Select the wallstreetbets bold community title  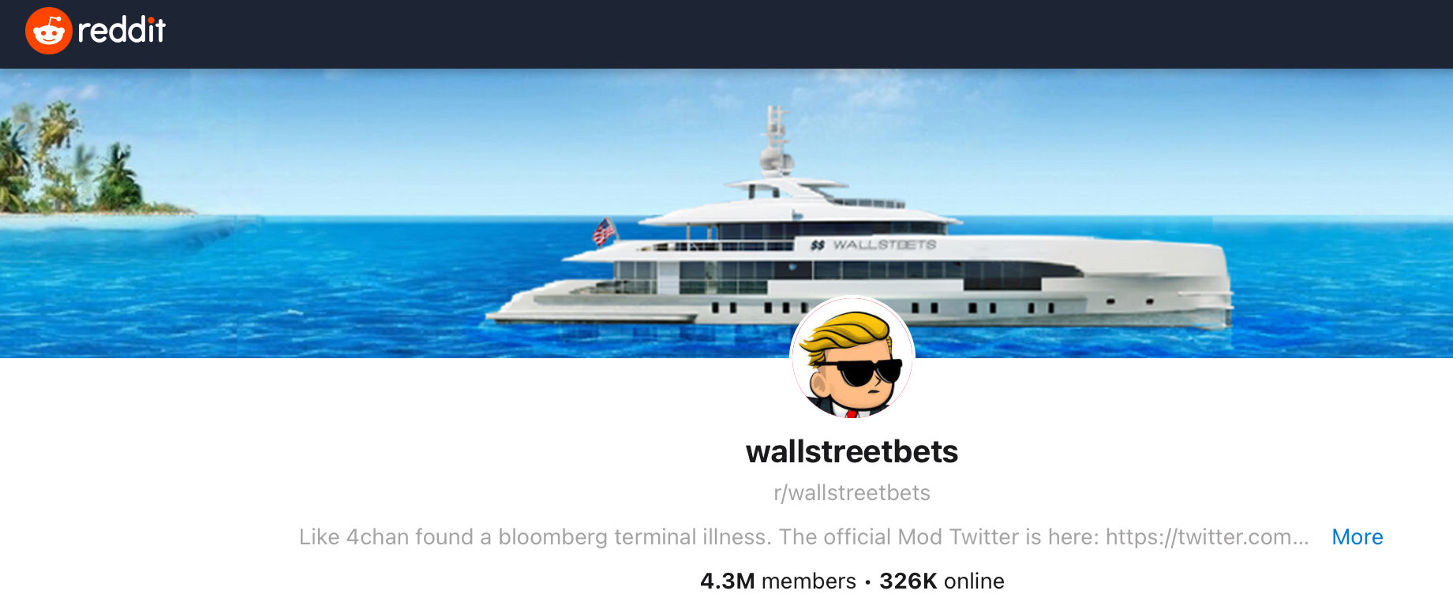click(x=852, y=452)
